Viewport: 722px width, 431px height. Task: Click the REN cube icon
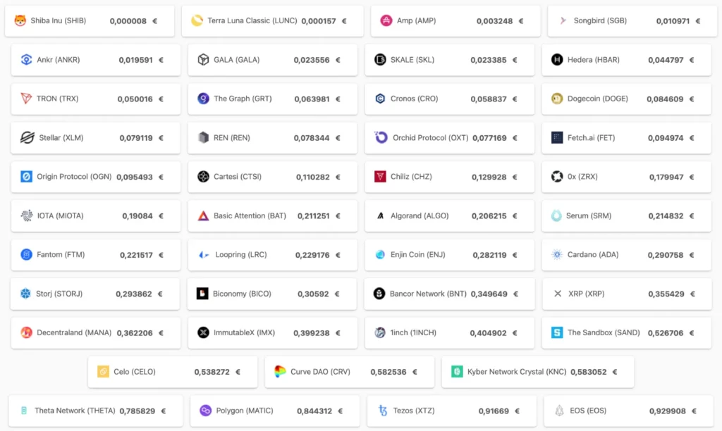pos(203,137)
